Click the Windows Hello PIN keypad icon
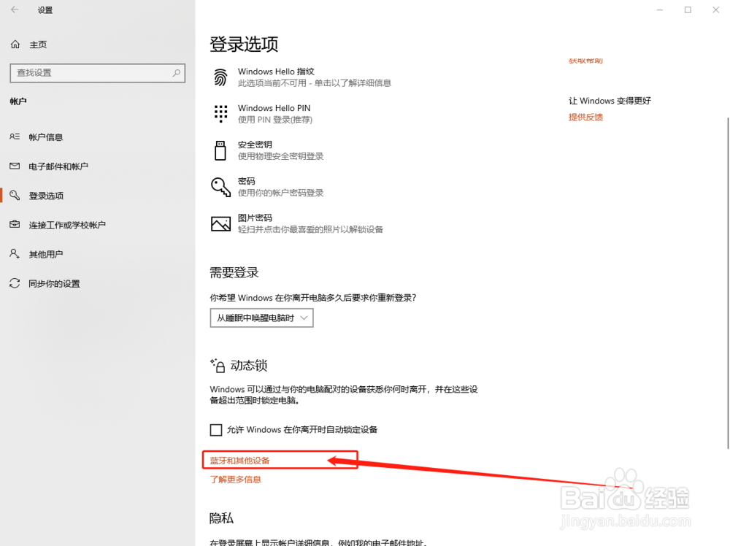 pyautogui.click(x=220, y=114)
